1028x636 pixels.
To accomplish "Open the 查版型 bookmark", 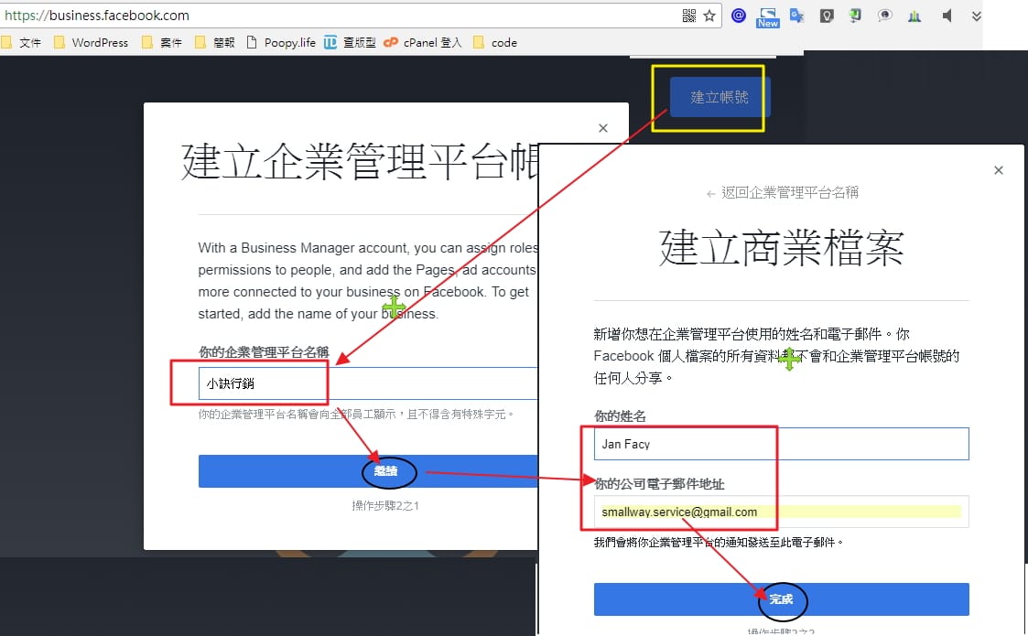I will tap(350, 43).
